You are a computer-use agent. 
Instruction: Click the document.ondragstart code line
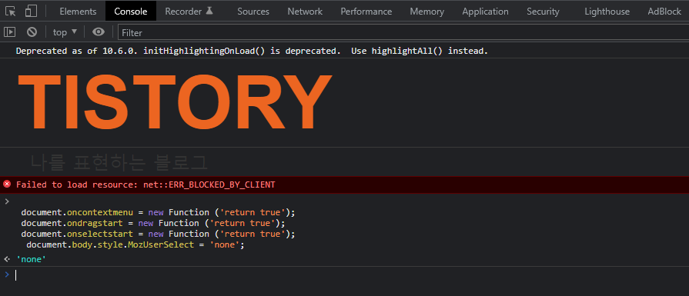coord(153,223)
